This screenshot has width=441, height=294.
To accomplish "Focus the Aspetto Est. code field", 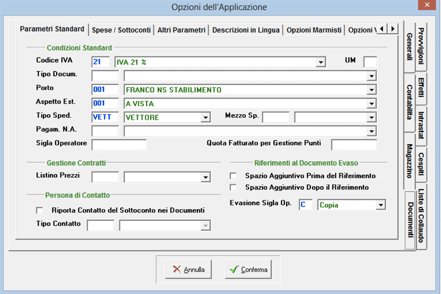I will [105, 104].
